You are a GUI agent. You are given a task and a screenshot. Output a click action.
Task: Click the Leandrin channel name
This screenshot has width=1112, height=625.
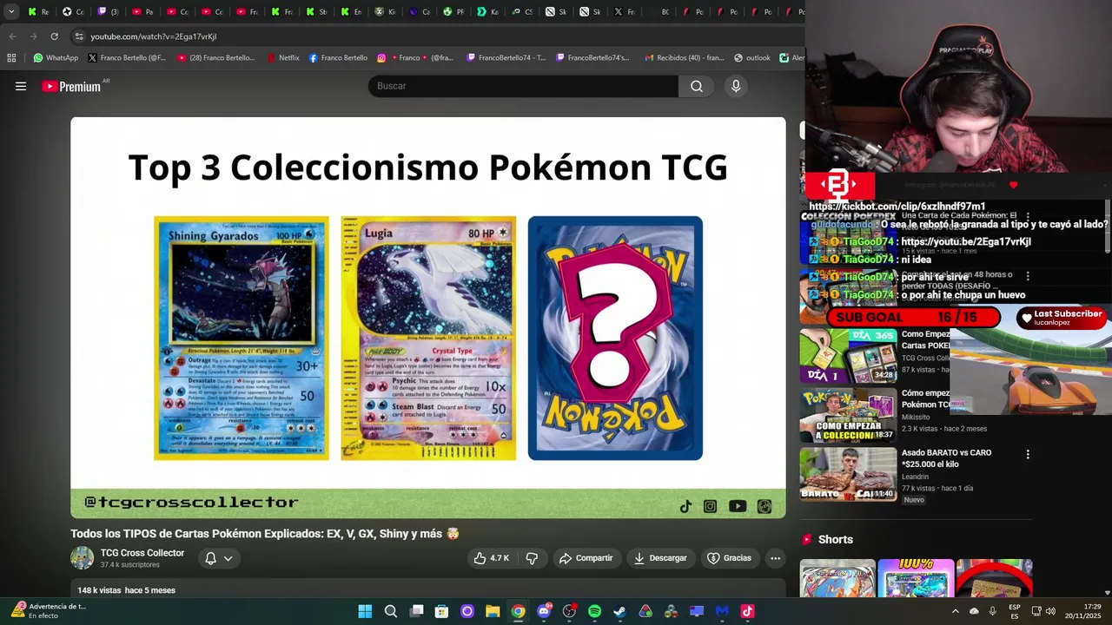(x=915, y=477)
